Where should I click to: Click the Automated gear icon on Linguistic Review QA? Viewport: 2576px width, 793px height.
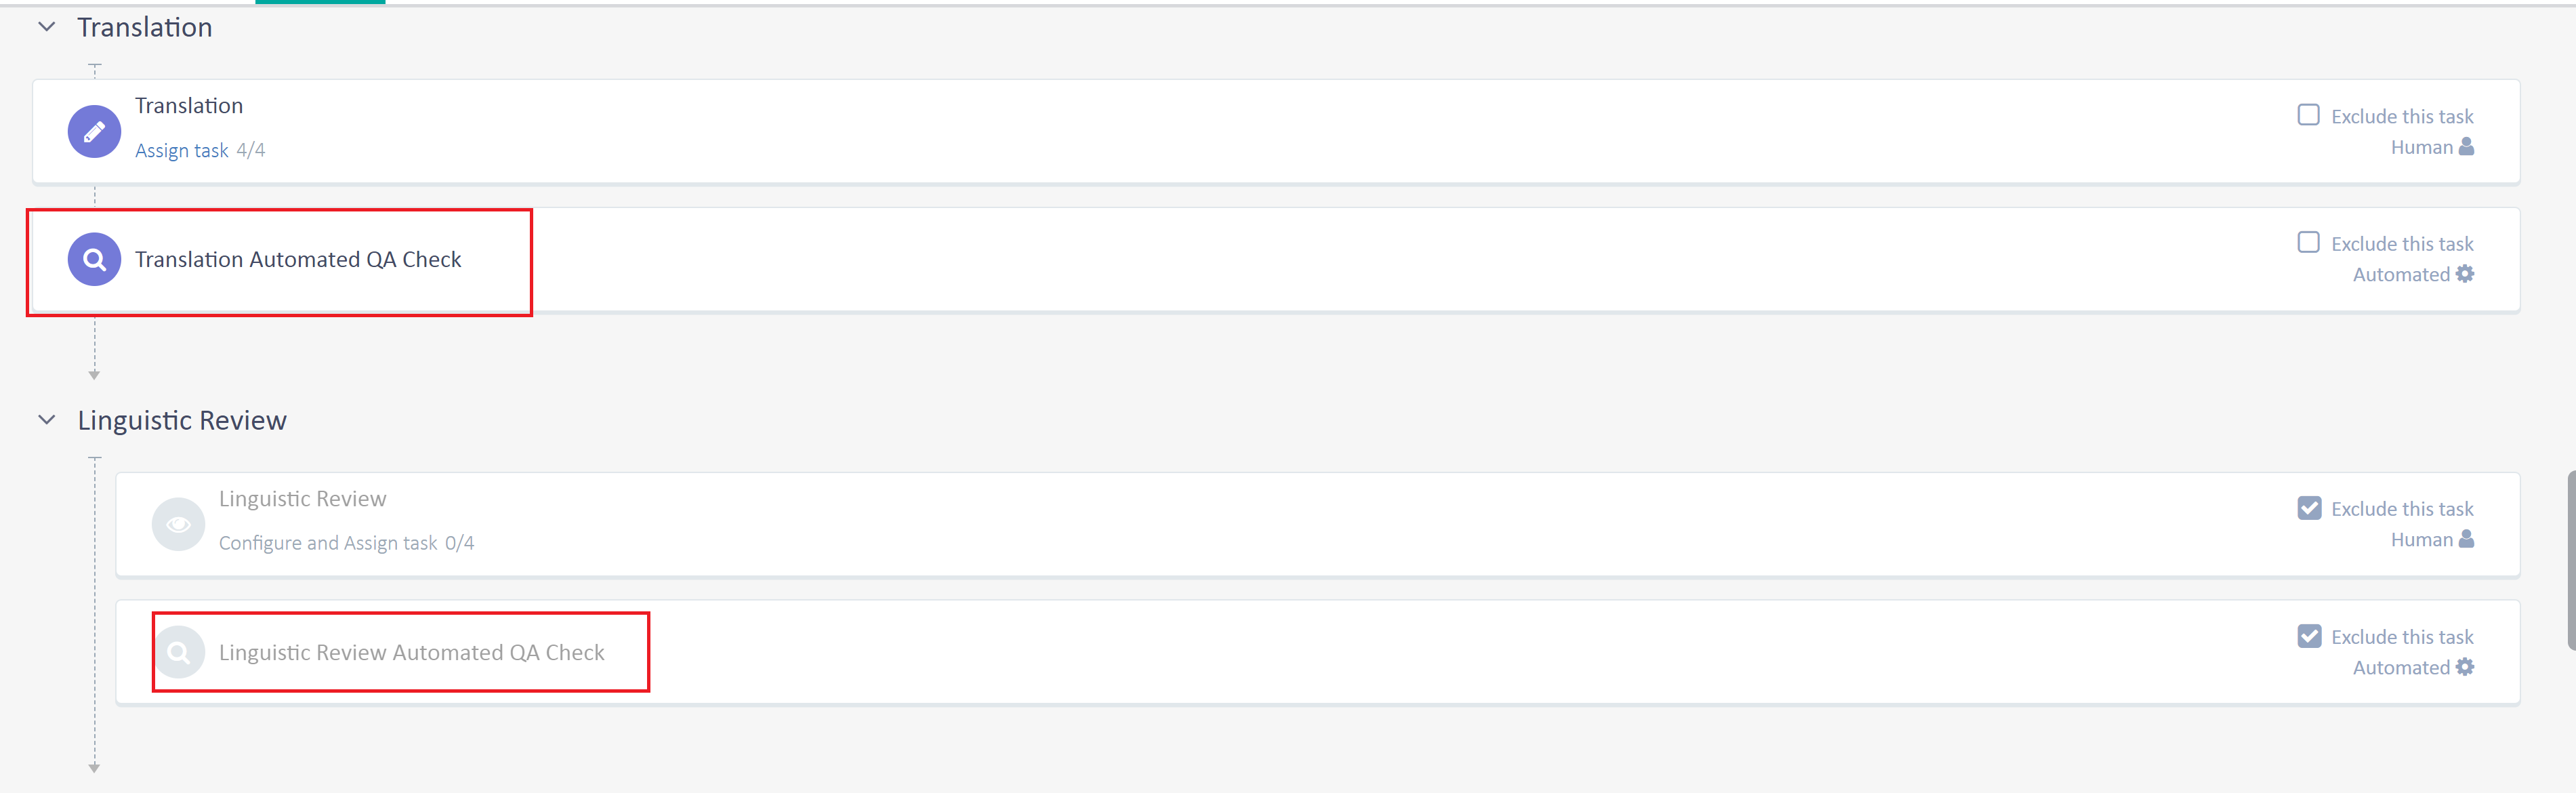click(2465, 667)
